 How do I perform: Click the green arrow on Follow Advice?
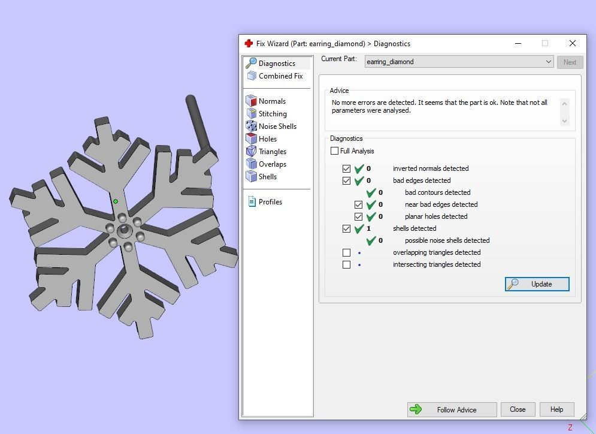coord(416,409)
